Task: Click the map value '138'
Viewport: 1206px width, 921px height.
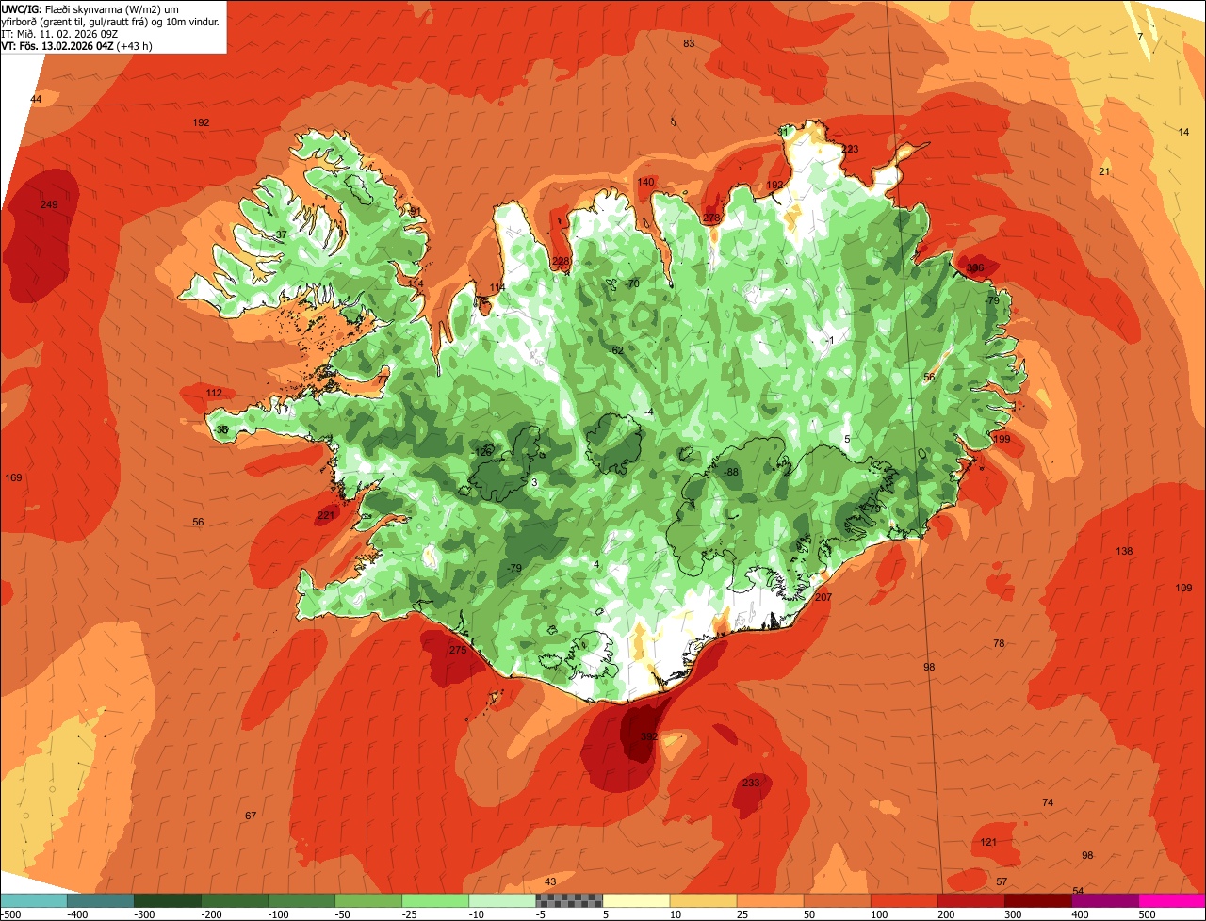Action: pyautogui.click(x=1124, y=551)
